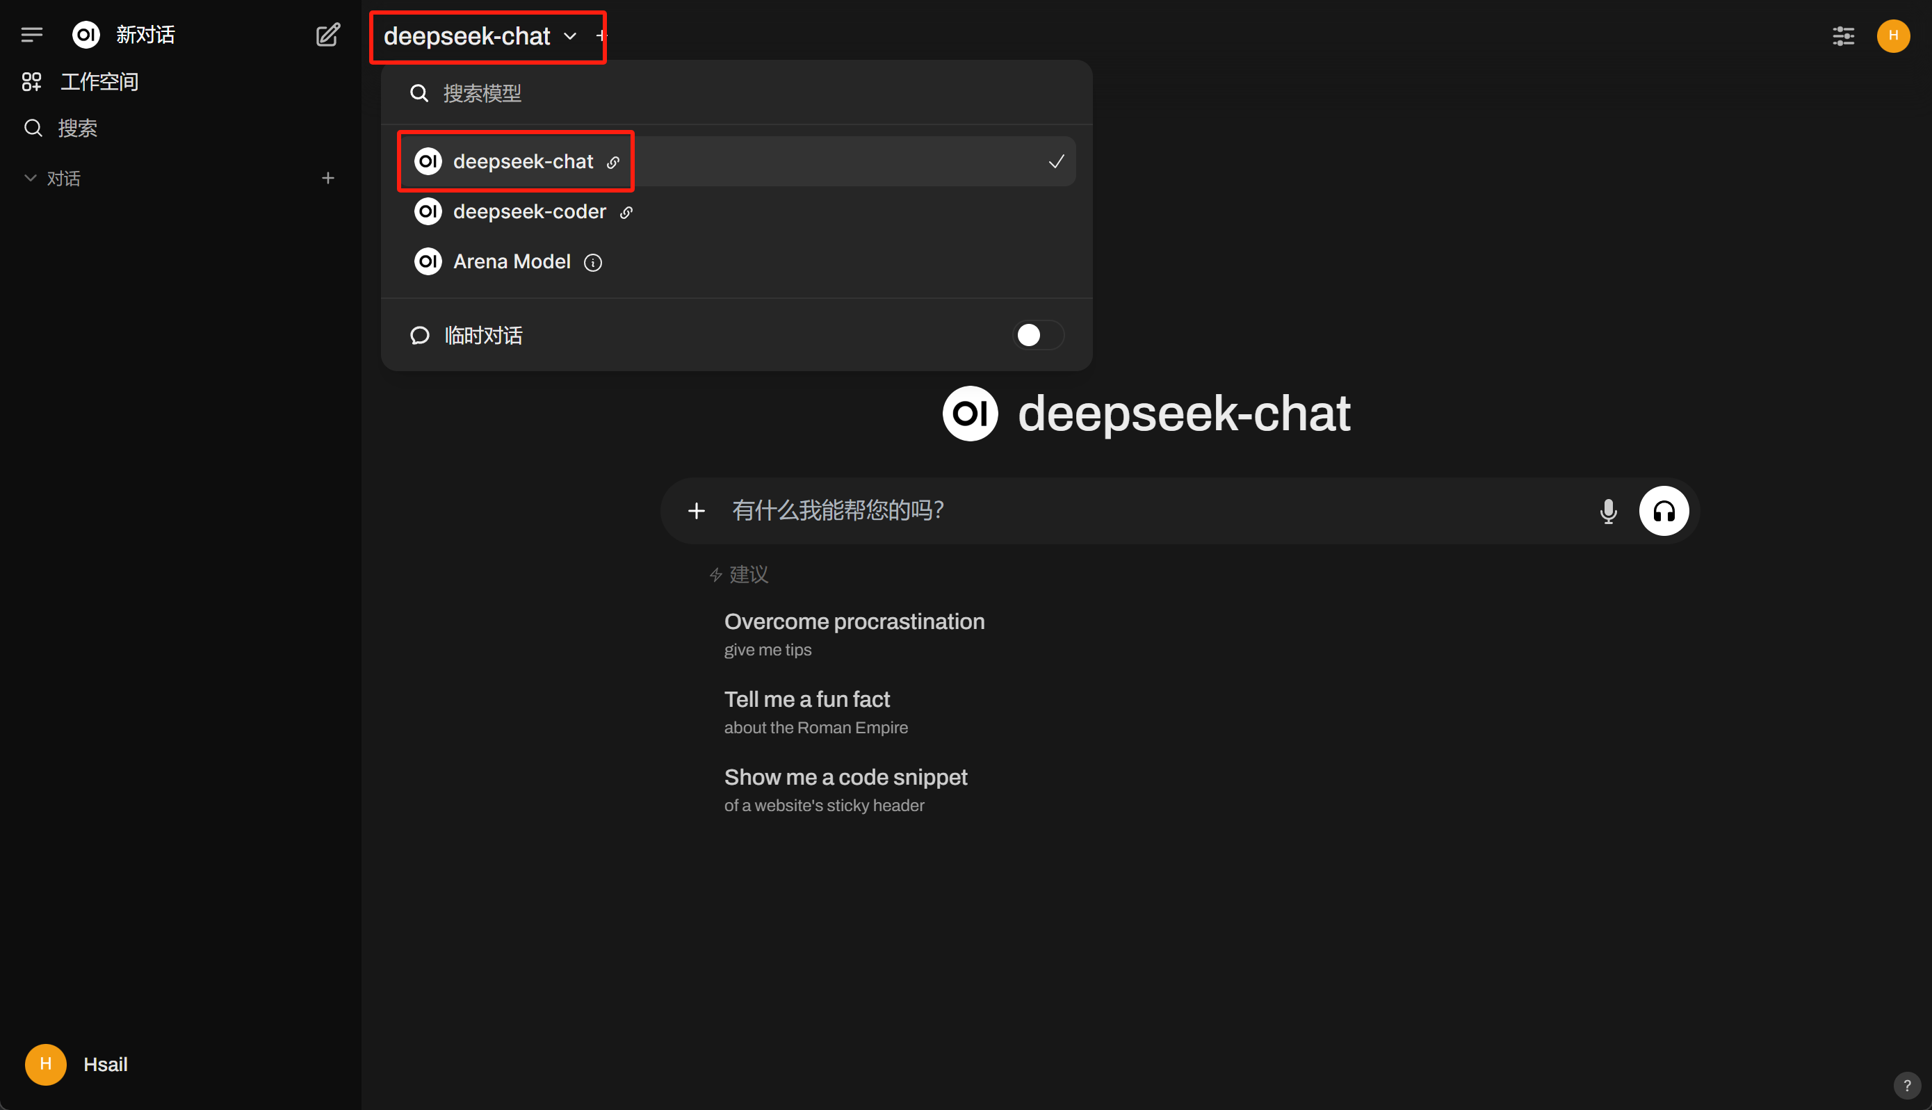Show the Arena Model info icon
The image size is (1932, 1110).
[592, 263]
